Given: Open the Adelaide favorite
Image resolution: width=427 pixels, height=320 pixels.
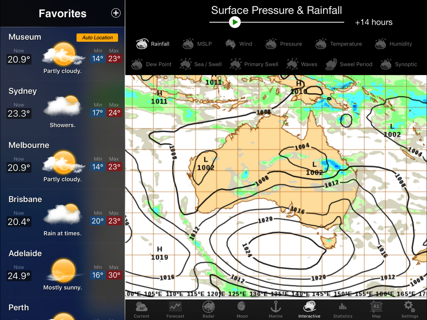Looking at the screenshot, I should click(62, 270).
